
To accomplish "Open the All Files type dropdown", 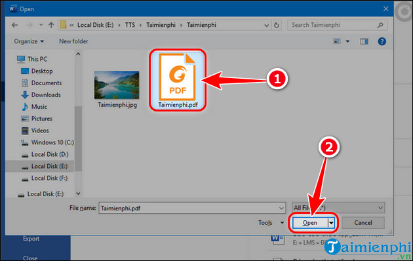I will coord(338,208).
